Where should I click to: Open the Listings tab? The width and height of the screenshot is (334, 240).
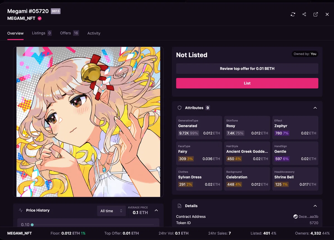coord(42,33)
